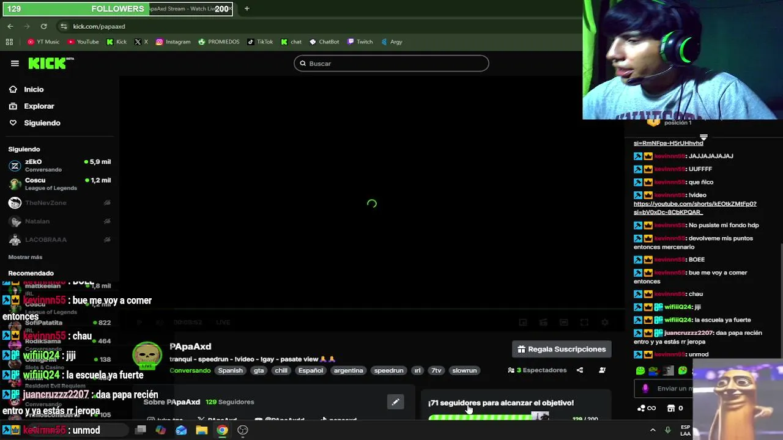The width and height of the screenshot is (783, 440).
Task: Open the bookmarks apps grid icon
Action: click(x=9, y=42)
